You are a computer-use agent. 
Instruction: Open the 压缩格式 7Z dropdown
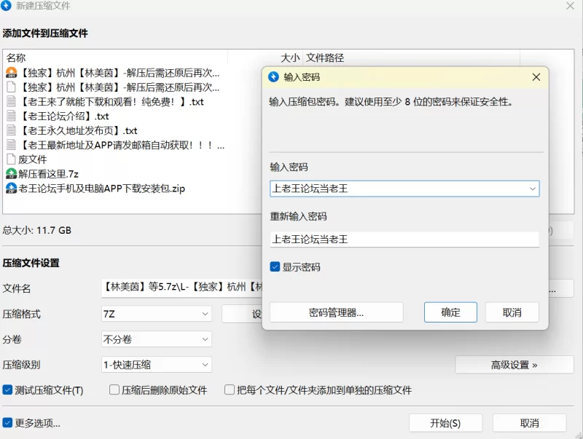157,314
